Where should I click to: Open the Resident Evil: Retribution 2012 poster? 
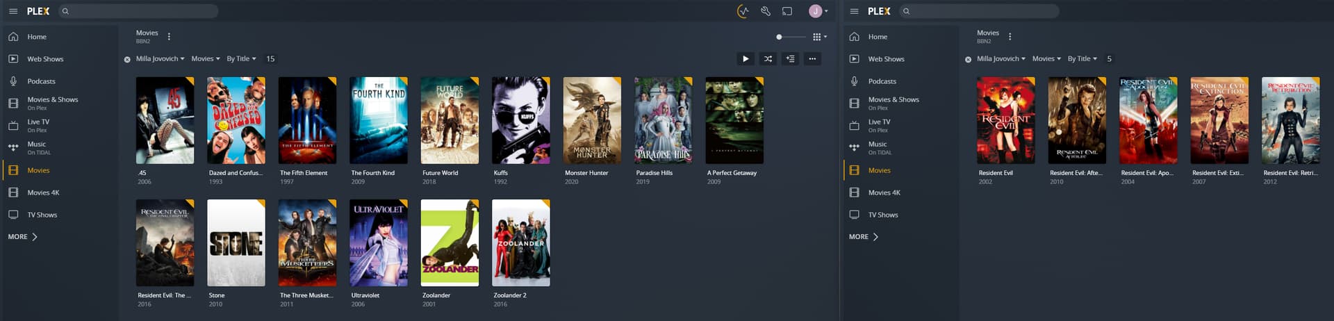pyautogui.click(x=1291, y=120)
